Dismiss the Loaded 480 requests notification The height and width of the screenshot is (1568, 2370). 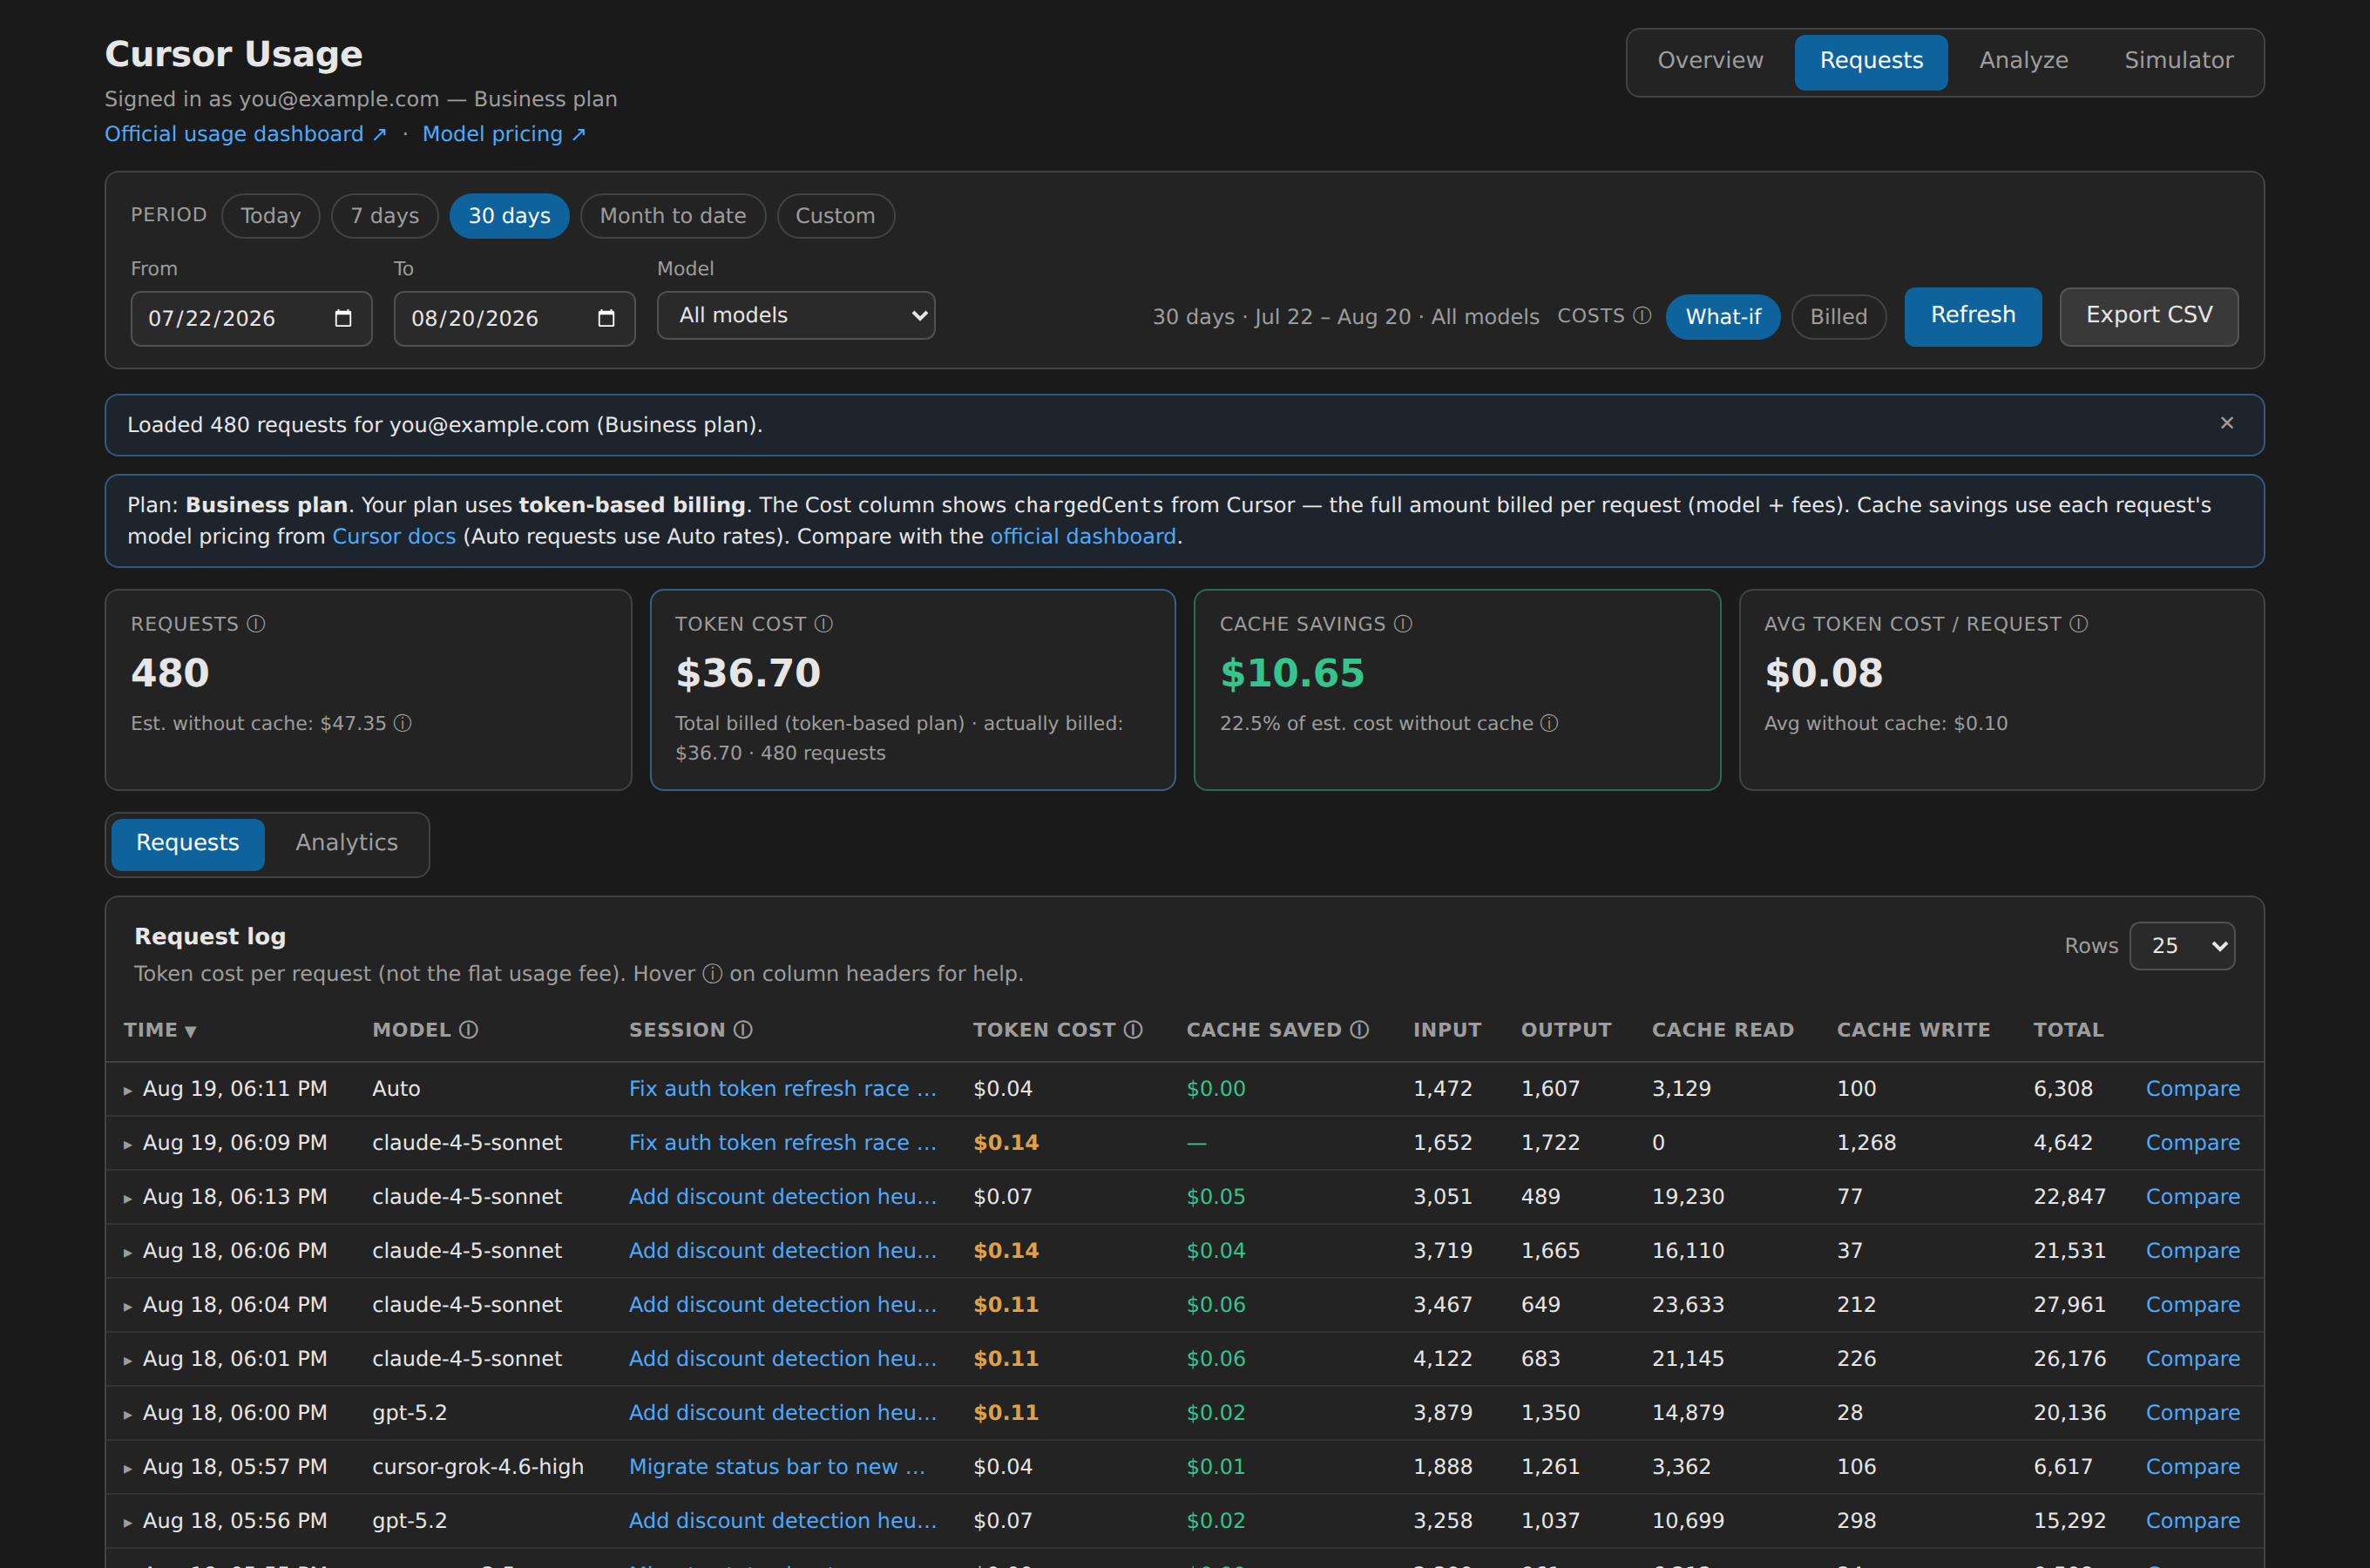pos(2227,423)
